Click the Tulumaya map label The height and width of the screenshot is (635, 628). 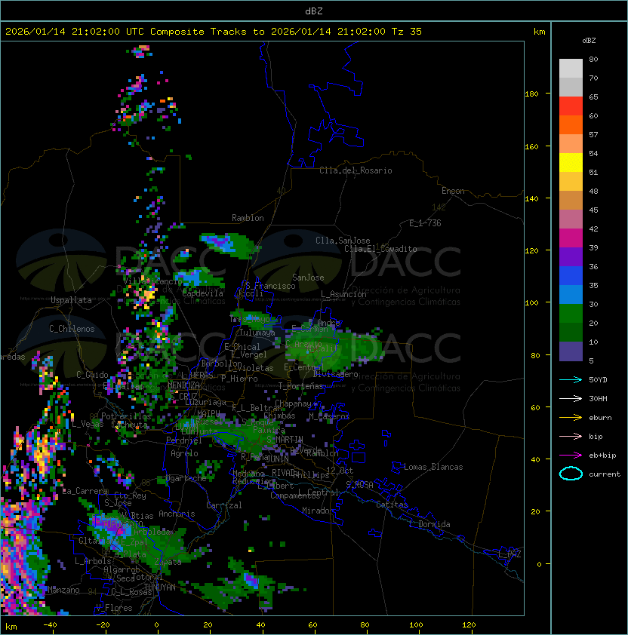click(x=257, y=333)
